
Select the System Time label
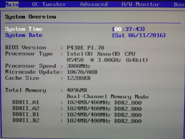(x=24, y=29)
